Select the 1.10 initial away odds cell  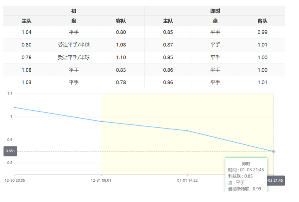point(121,57)
